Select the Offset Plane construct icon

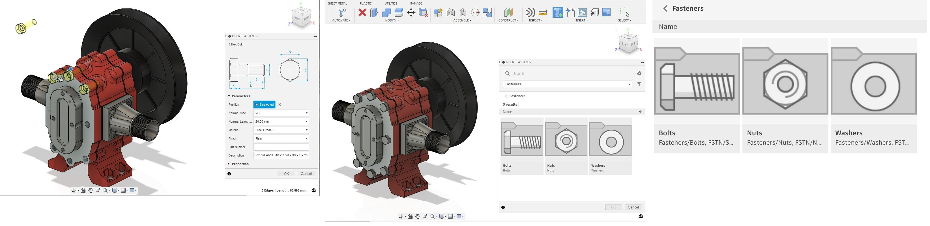point(509,13)
